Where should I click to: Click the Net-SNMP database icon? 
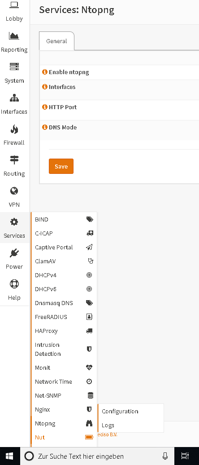[x=90, y=395]
